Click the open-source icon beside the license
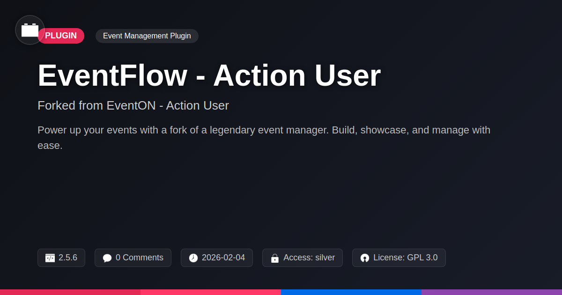This screenshot has height=295, width=562. 365,258
